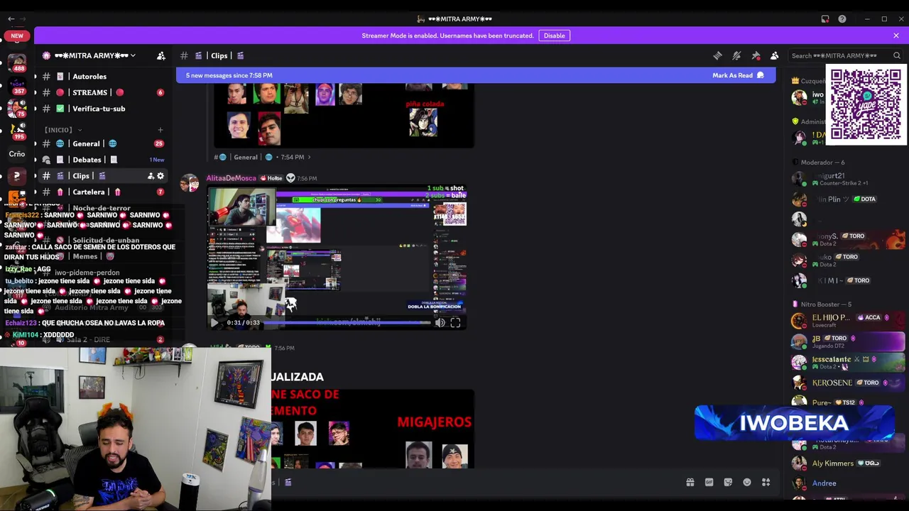Click the search magnifier icon
Image resolution: width=909 pixels, height=511 pixels.
[897, 55]
